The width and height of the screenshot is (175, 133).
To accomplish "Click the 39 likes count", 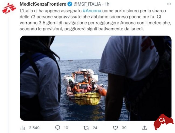I will (x=124, y=128).
